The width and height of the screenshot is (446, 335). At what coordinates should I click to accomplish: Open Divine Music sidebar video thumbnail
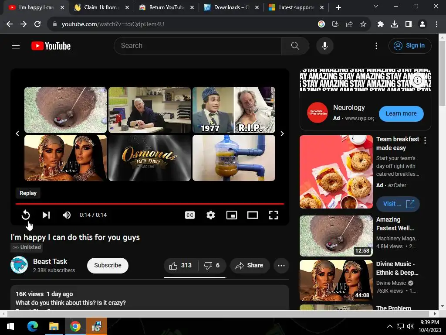(336, 280)
